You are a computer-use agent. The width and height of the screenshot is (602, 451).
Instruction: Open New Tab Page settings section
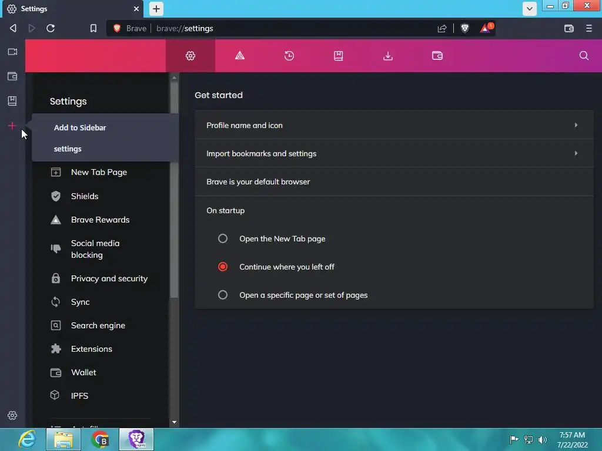coord(100,172)
